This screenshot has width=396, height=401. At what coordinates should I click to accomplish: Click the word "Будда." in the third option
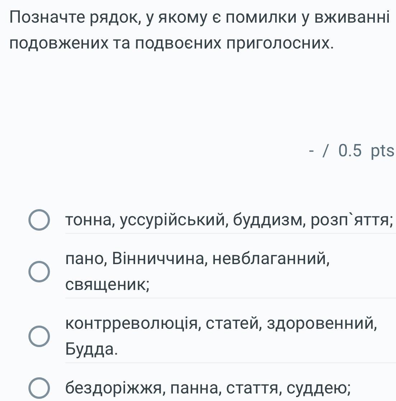(92, 349)
